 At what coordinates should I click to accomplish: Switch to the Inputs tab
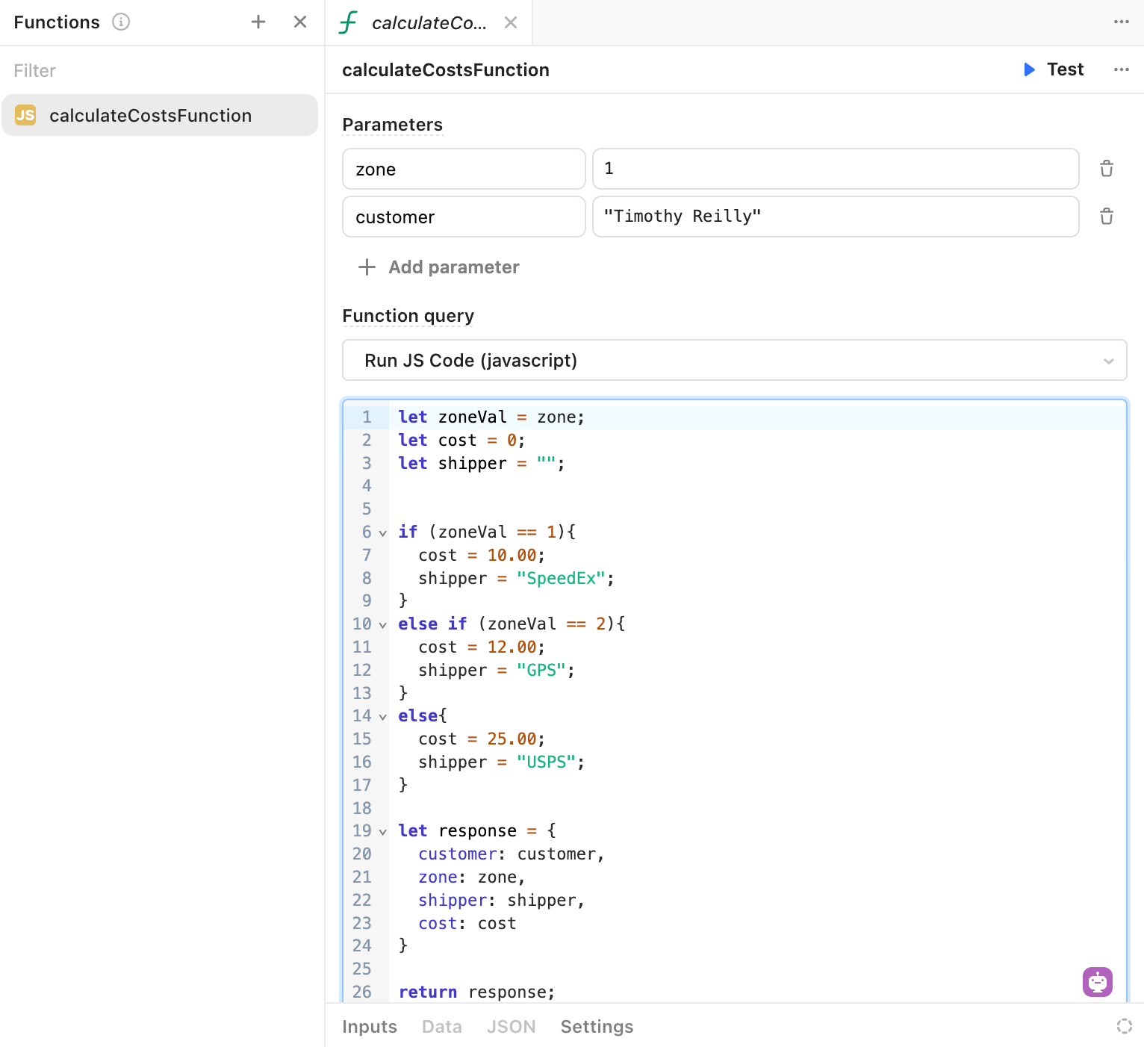tap(370, 1027)
